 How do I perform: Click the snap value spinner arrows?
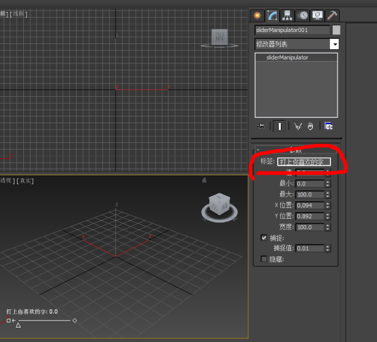[327, 248]
